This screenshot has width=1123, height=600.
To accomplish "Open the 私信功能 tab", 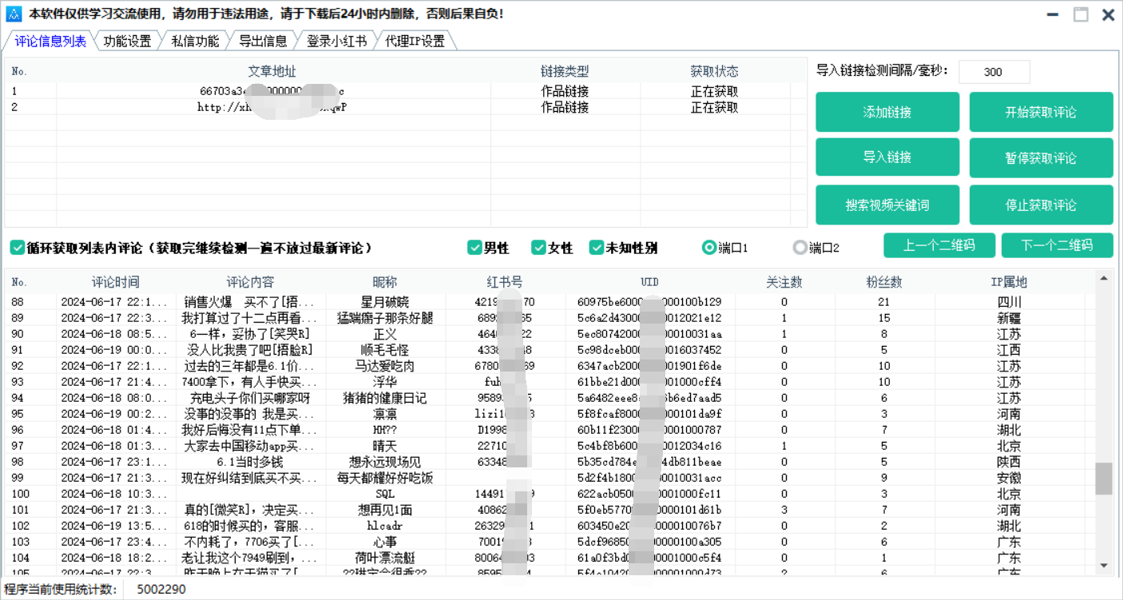I will tap(194, 40).
